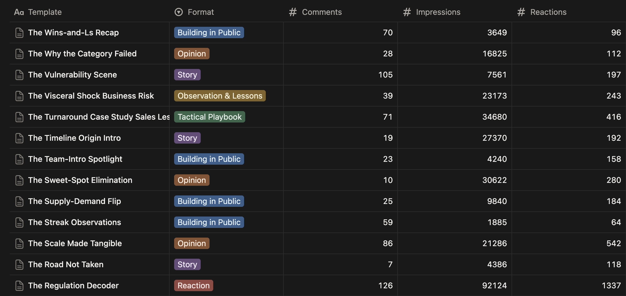This screenshot has width=626, height=296.
Task: Select page icon of The Visceral Shock Business Risk
Action: tap(19, 96)
